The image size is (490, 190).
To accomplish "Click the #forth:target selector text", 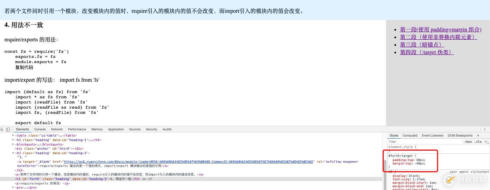I will coord(401,156).
